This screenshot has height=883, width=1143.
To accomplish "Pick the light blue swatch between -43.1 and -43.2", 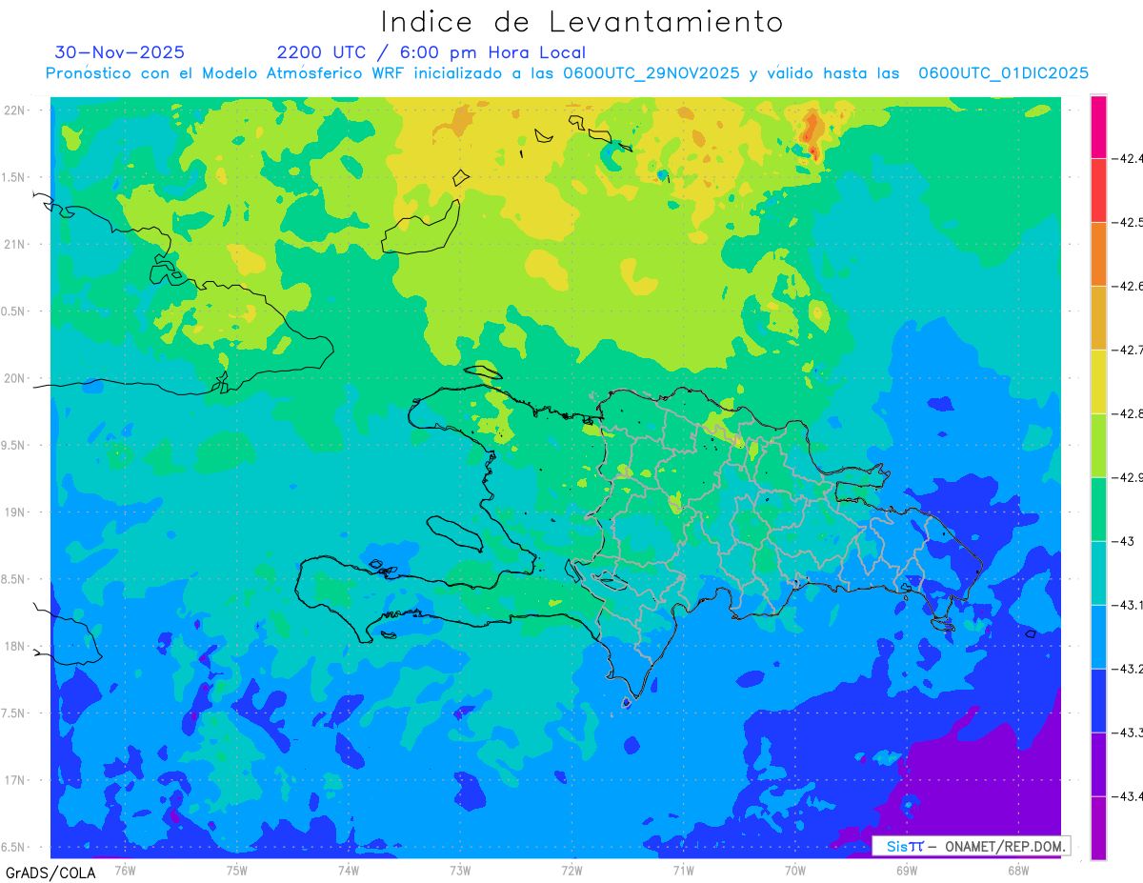I will click(x=1098, y=637).
